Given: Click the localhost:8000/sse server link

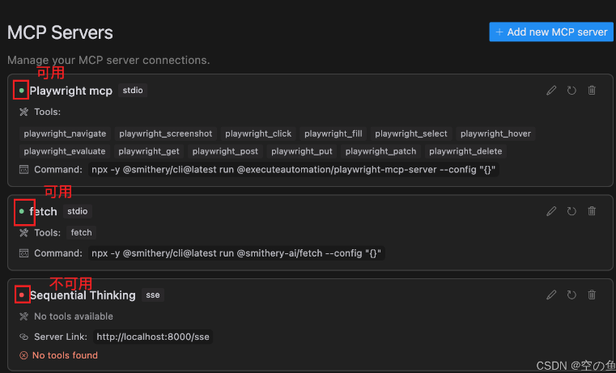Looking at the screenshot, I should 152,337.
